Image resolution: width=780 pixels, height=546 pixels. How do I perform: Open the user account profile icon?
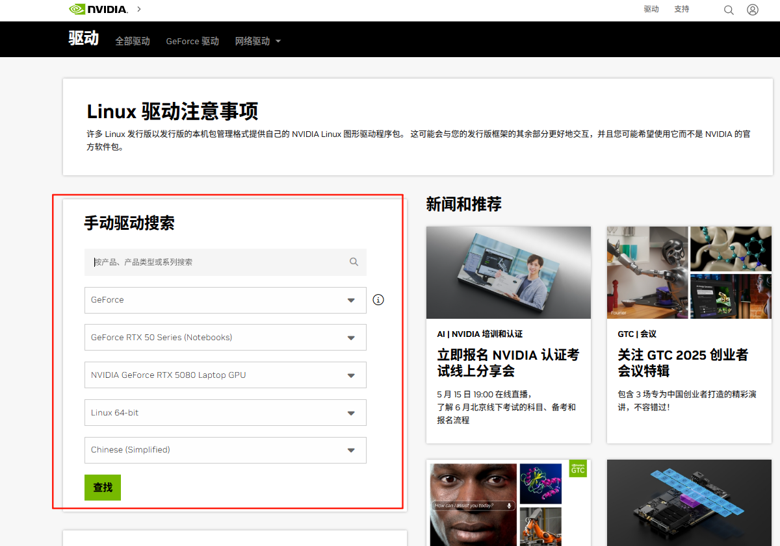tap(753, 10)
